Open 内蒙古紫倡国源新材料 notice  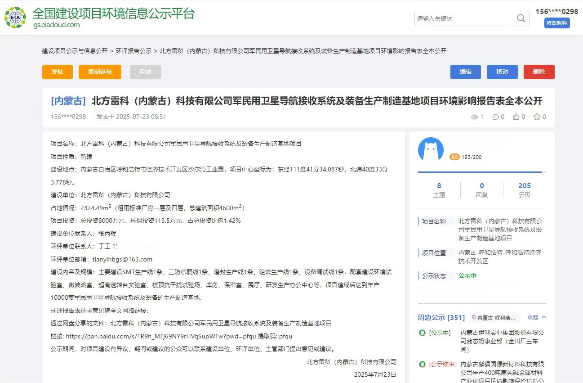[502, 372]
